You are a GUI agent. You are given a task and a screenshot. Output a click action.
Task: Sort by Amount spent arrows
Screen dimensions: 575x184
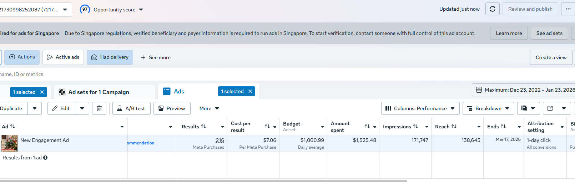point(367,127)
